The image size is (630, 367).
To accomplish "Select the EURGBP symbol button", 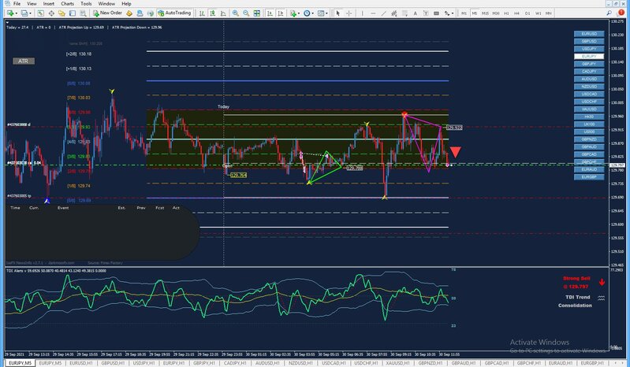I will pyautogui.click(x=589, y=177).
